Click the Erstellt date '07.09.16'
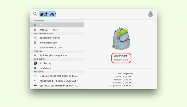187x107 pixels. pyautogui.click(x=127, y=79)
